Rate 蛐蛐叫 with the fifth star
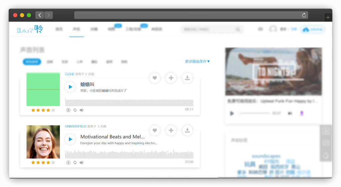Viewport: 341px width, 187px height. click(x=53, y=110)
